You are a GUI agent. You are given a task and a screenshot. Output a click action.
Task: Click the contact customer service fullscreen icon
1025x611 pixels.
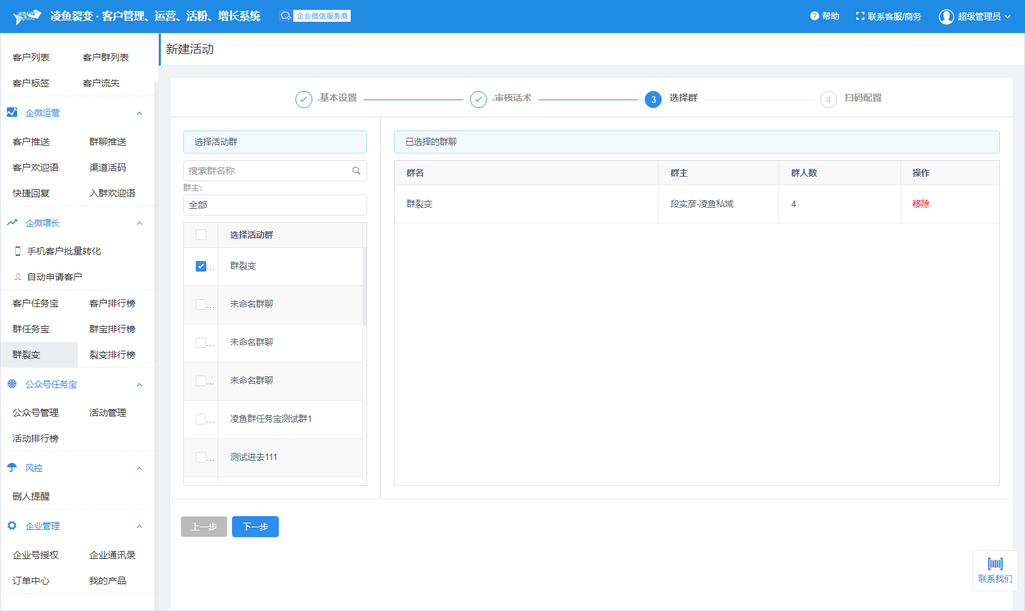[x=860, y=16]
